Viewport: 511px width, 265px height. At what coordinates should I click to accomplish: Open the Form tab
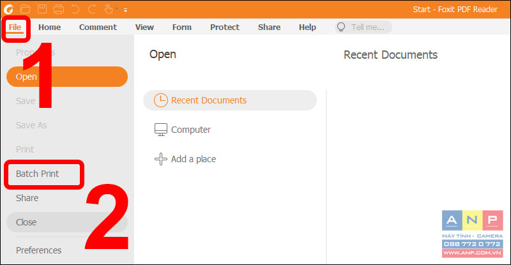click(x=182, y=27)
